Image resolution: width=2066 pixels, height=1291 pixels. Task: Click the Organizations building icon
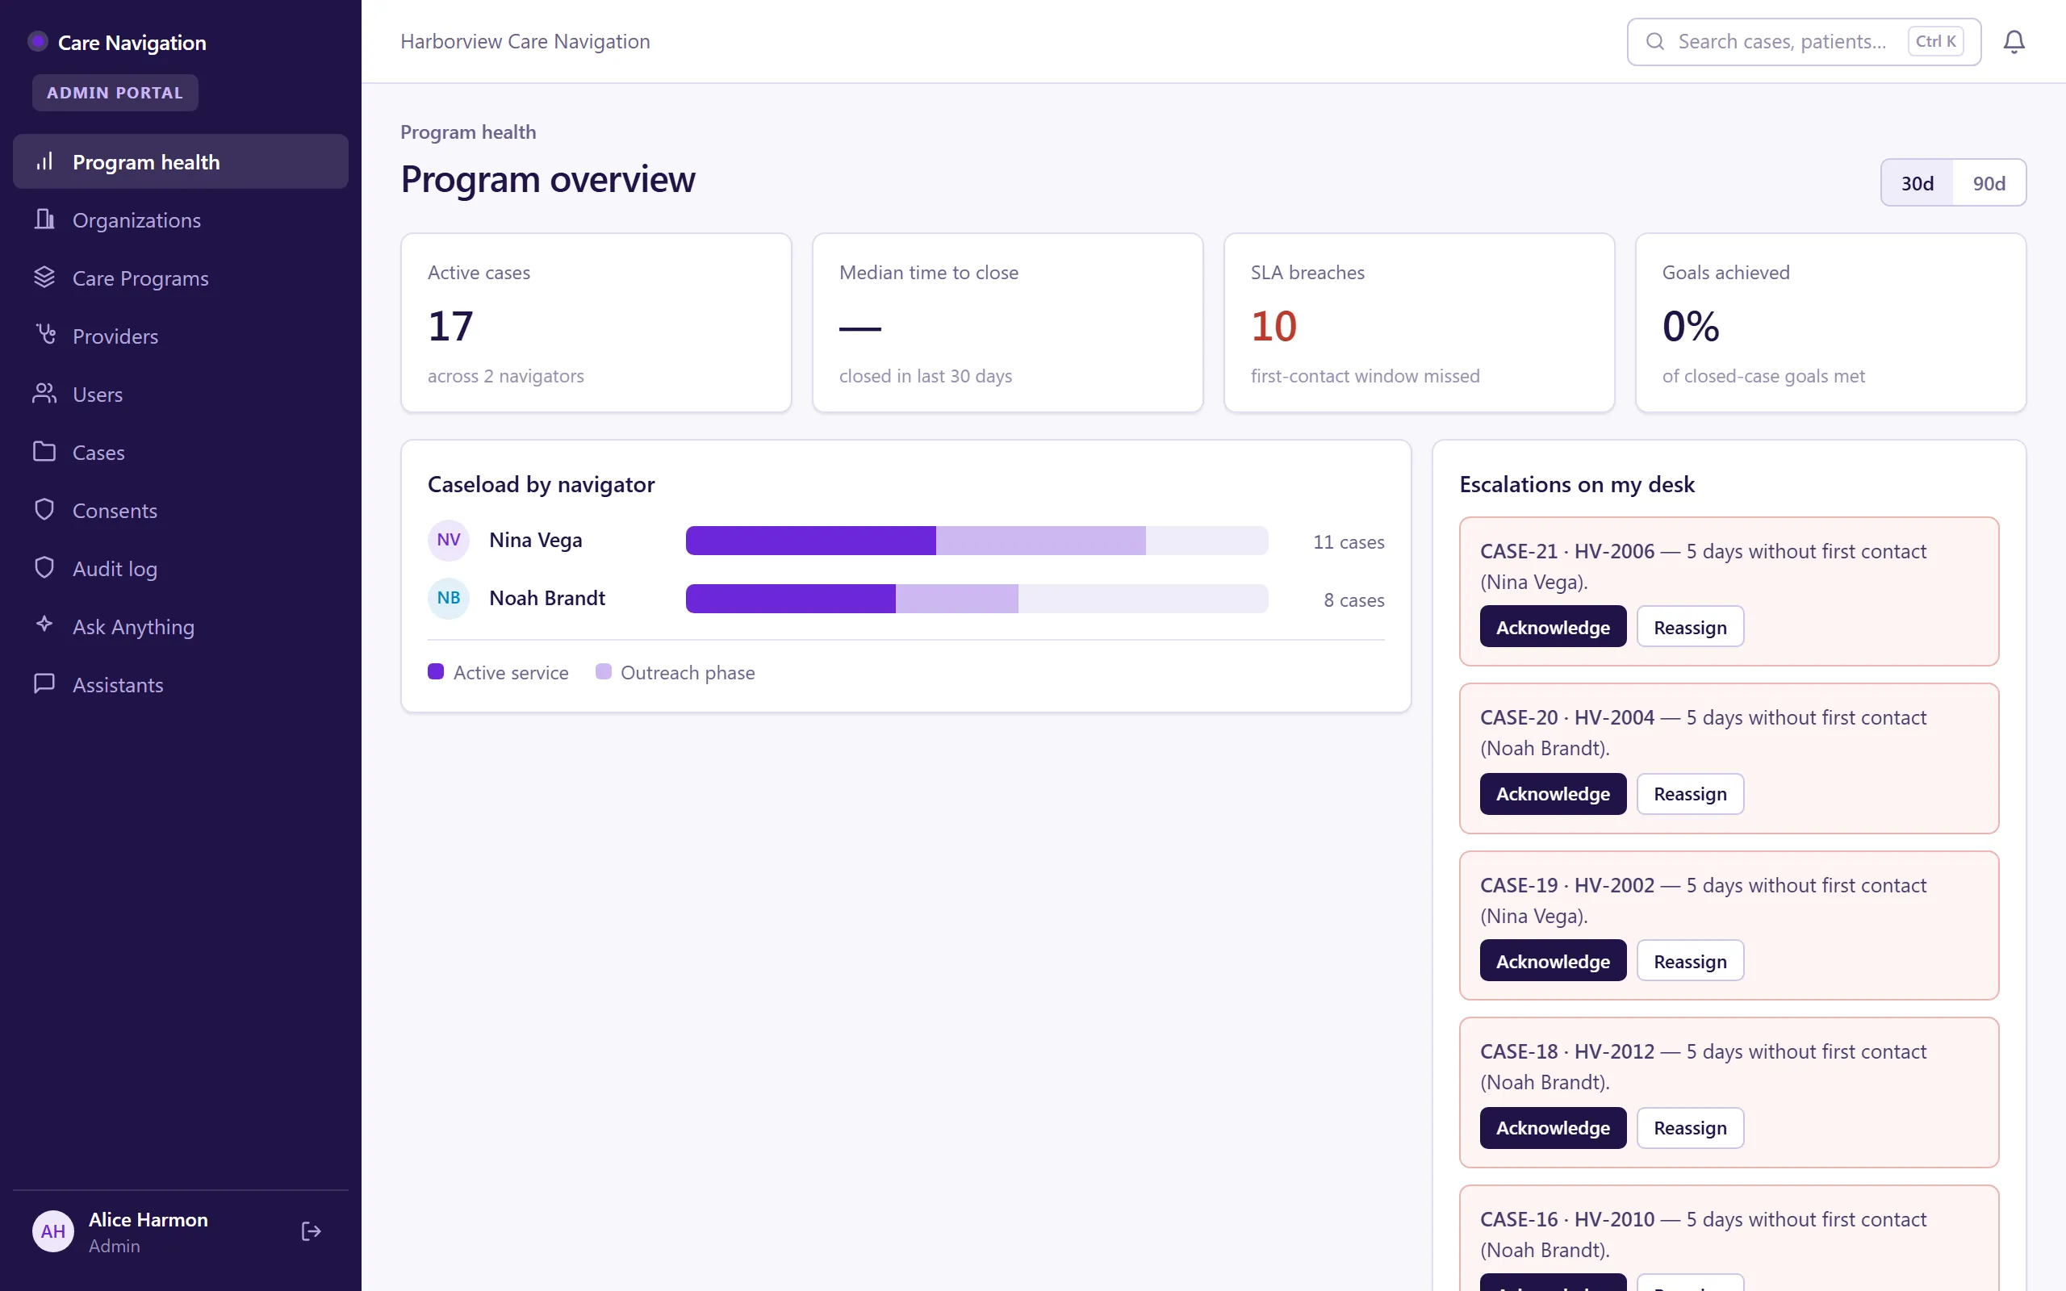(44, 219)
